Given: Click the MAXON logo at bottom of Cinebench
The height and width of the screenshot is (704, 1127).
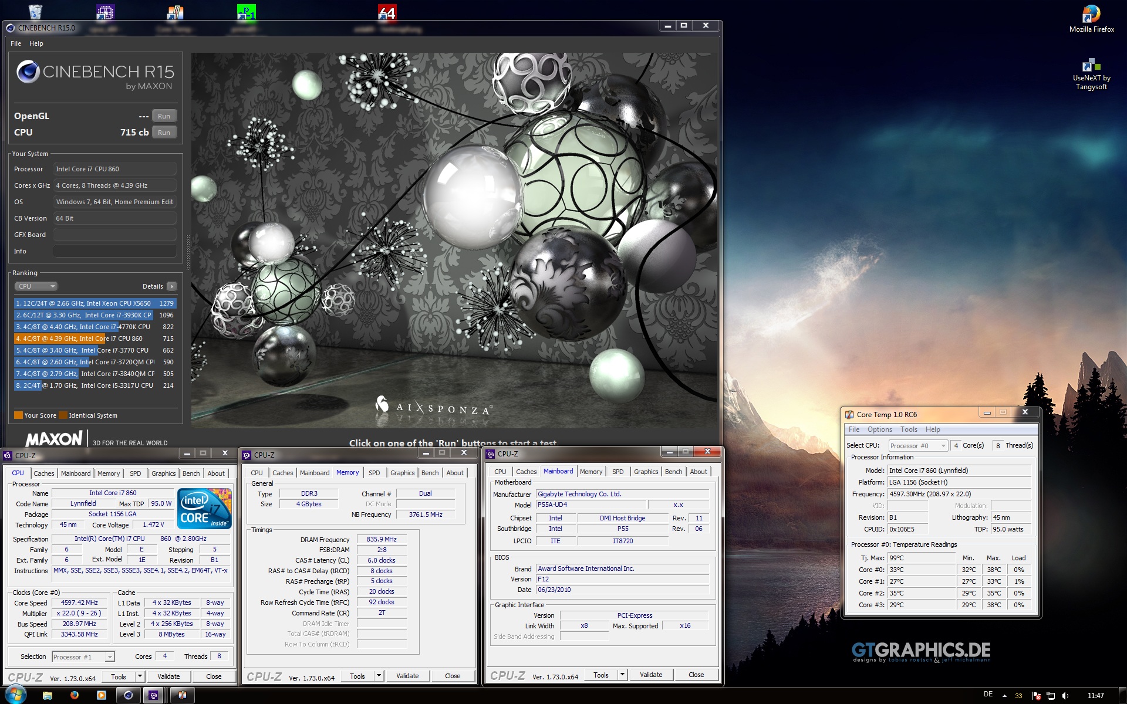Looking at the screenshot, I should (x=53, y=439).
